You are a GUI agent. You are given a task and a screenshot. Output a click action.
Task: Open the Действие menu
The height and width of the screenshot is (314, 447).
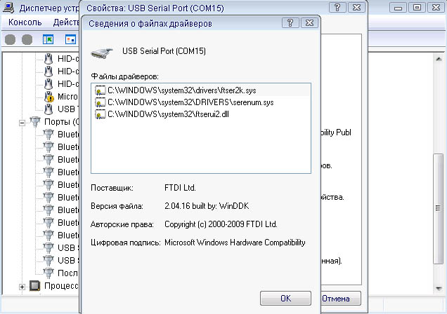point(67,22)
